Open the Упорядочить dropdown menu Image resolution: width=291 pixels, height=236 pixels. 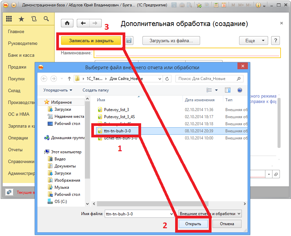click(58, 90)
